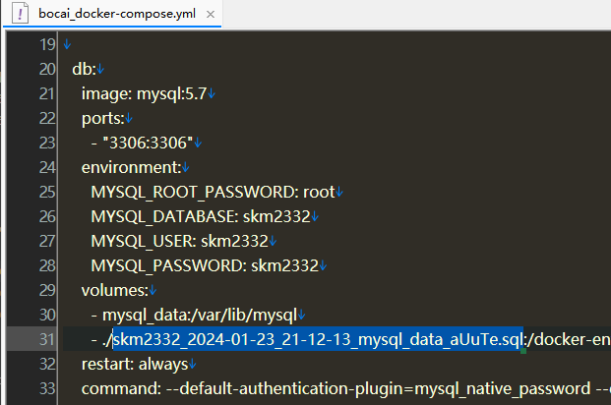Click the restart: always line
The width and height of the screenshot is (611, 405).
[x=135, y=364]
